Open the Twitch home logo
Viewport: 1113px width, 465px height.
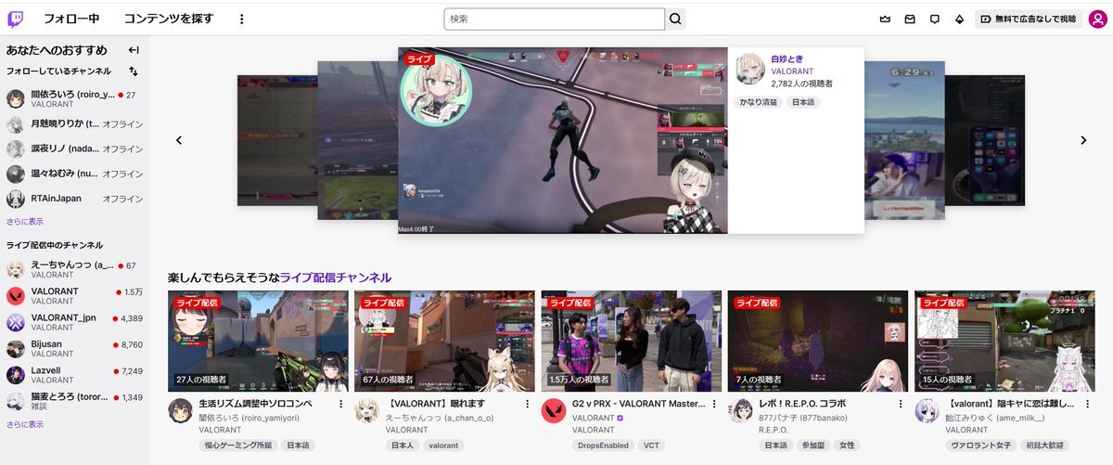coord(16,19)
